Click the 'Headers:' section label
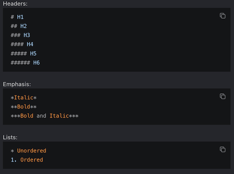 tap(14, 4)
